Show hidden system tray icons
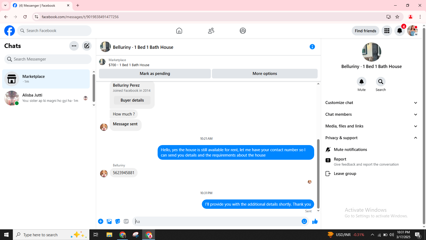 coord(372,235)
